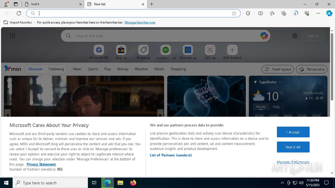Open Manage Preferences link

pyautogui.click(x=293, y=162)
